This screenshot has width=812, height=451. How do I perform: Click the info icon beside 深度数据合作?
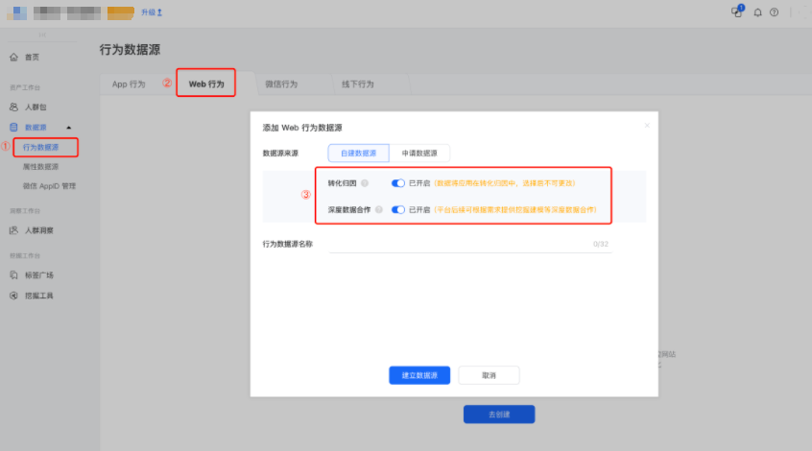click(x=378, y=209)
